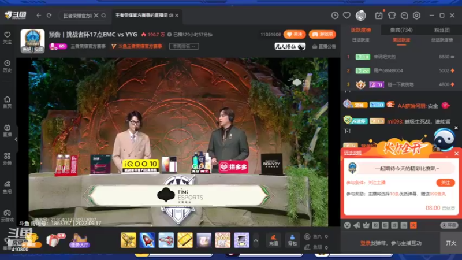This screenshot has height=260, width=462.
Task: Collapse the left sidebar with the arrow
Action: tap(16, 139)
